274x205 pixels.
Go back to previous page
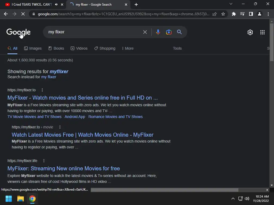[x=6, y=14]
